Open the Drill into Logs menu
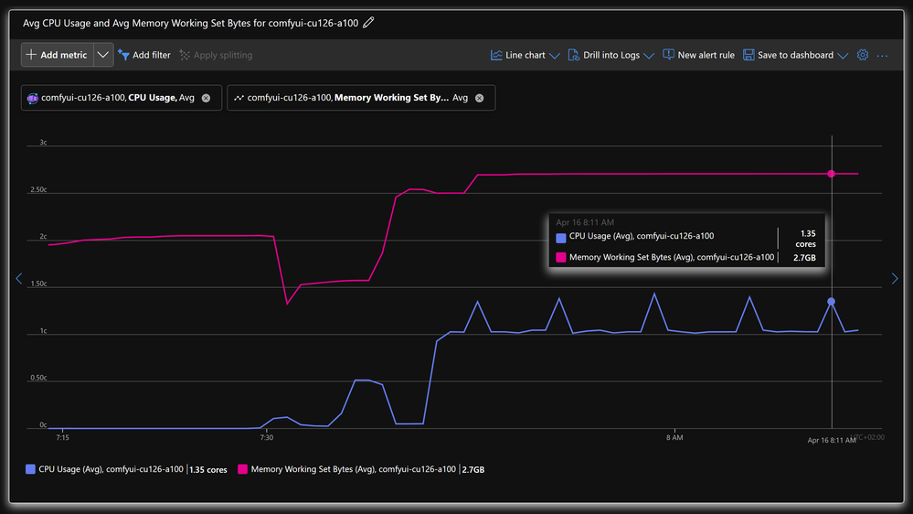 point(610,55)
